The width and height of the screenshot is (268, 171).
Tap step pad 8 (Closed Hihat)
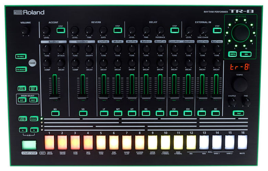(139, 142)
